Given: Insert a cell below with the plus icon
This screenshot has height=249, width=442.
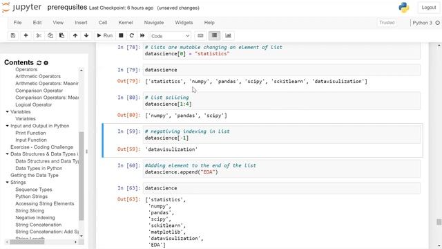Looking at the screenshot, I should coord(26,35).
